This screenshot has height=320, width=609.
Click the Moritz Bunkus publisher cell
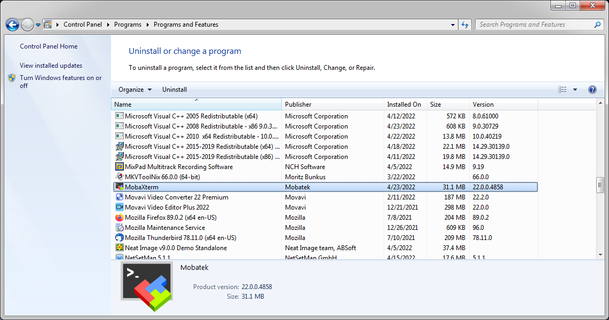click(305, 177)
